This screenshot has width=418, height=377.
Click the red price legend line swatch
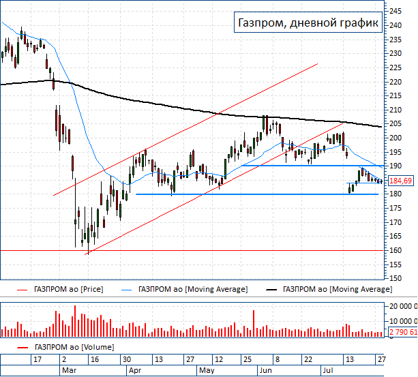[23, 290]
